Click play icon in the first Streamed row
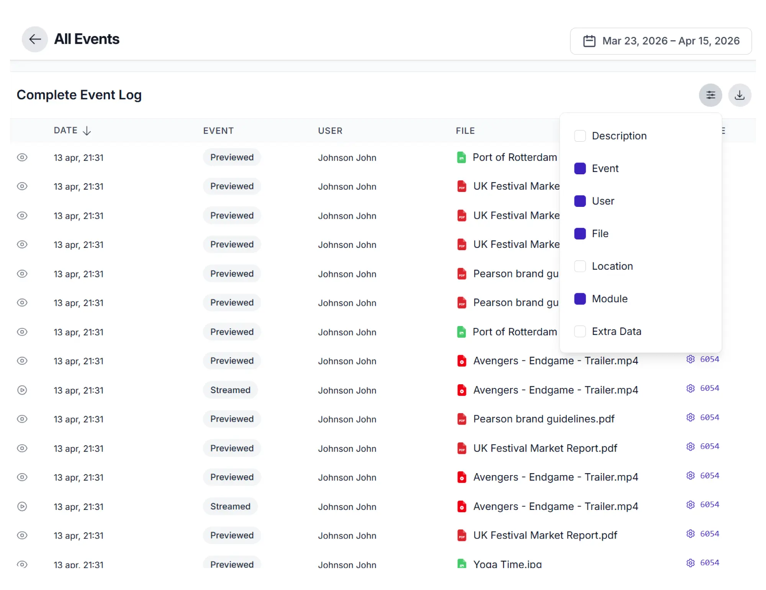The height and width of the screenshot is (590, 766). pyautogui.click(x=22, y=390)
